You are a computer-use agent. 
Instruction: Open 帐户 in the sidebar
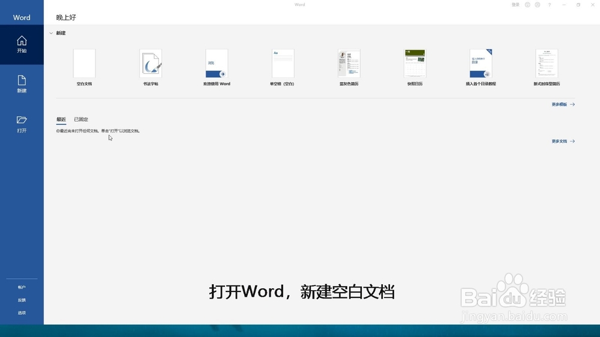coord(22,287)
